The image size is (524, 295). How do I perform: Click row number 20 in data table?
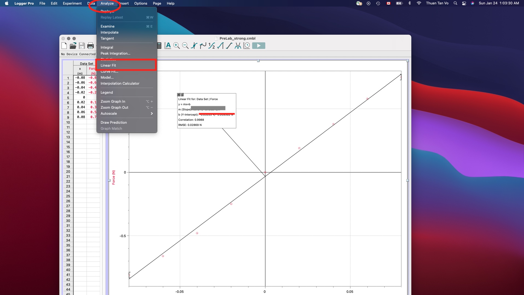tap(68, 172)
